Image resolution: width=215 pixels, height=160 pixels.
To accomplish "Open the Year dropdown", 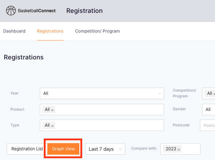I will coord(102,93).
